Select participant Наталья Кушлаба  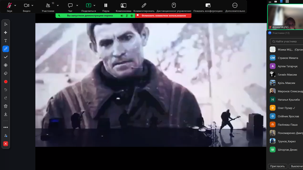tap(286, 100)
